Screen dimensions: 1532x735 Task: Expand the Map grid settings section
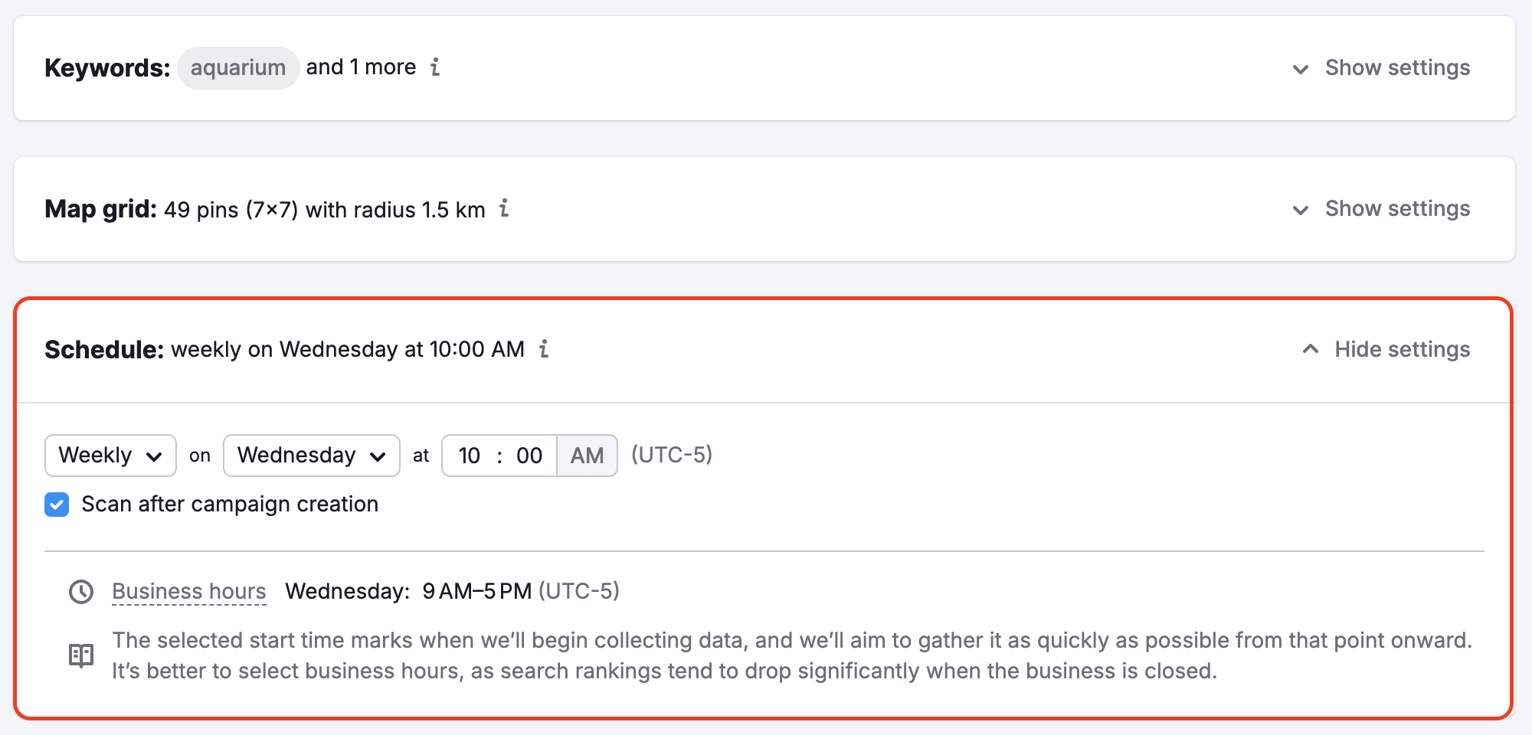(1397, 208)
